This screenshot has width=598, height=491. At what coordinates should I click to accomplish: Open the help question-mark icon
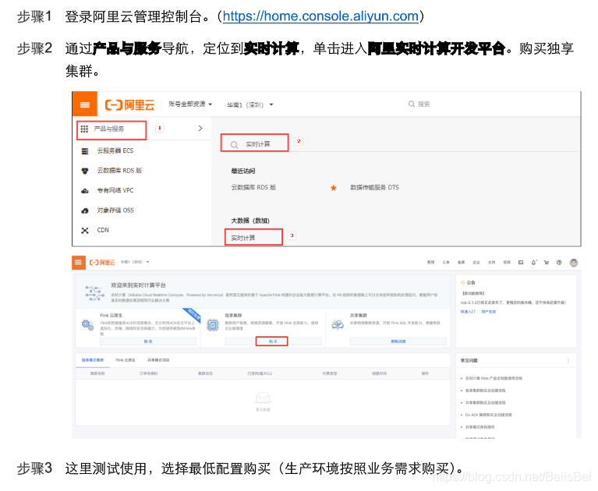click(559, 263)
